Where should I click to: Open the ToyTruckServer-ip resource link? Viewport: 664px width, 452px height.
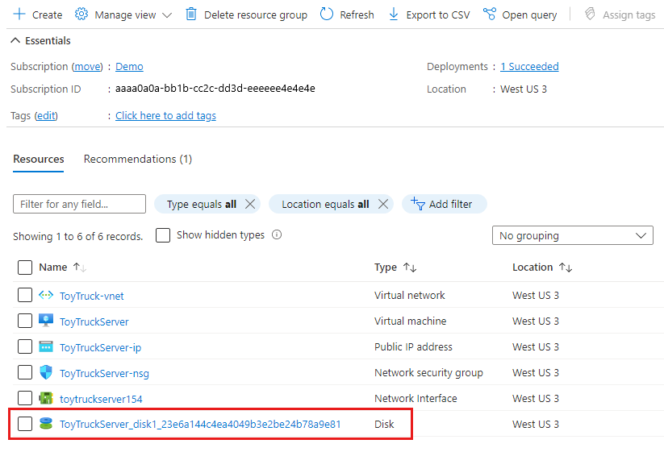pyautogui.click(x=100, y=347)
